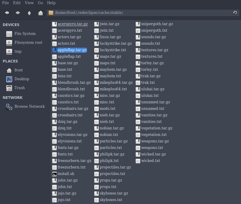Click text file icon of mods.txt
The height and width of the screenshot is (204, 241).
coord(96,109)
